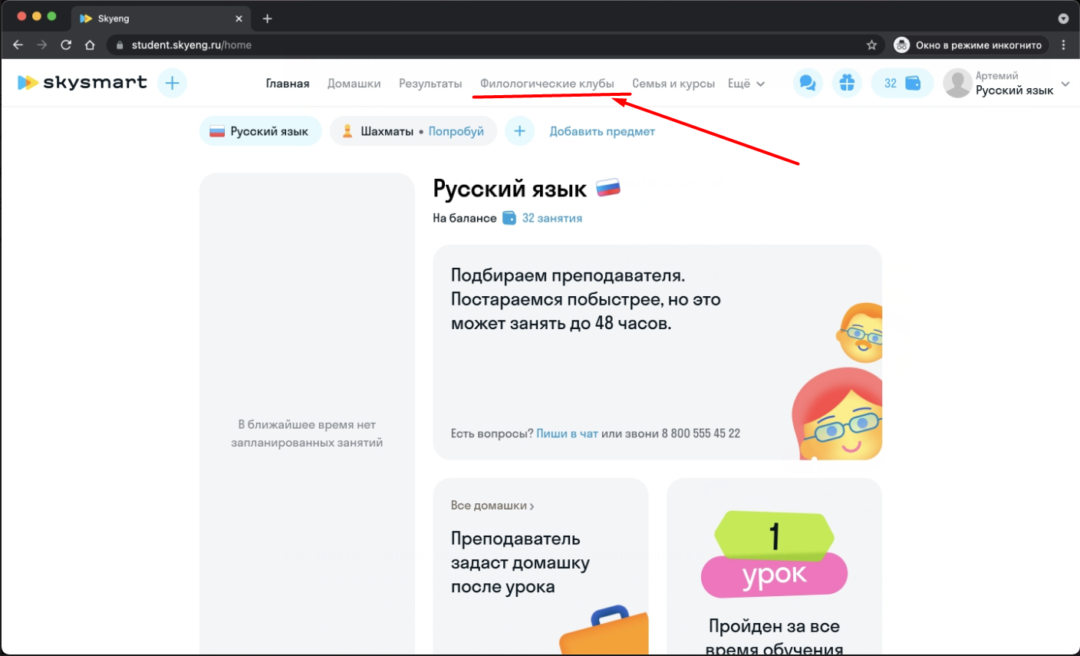Open the Филологические клубы tab
1080x656 pixels.
pos(547,84)
